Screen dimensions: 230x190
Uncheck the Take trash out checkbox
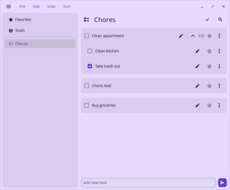90,66
